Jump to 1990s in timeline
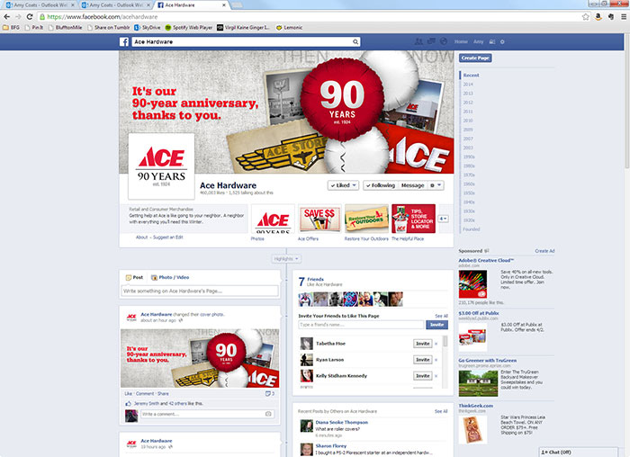630x457 pixels. click(x=469, y=157)
